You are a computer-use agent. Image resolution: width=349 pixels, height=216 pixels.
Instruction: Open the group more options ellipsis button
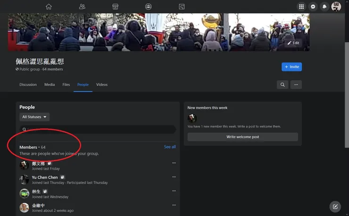(296, 85)
